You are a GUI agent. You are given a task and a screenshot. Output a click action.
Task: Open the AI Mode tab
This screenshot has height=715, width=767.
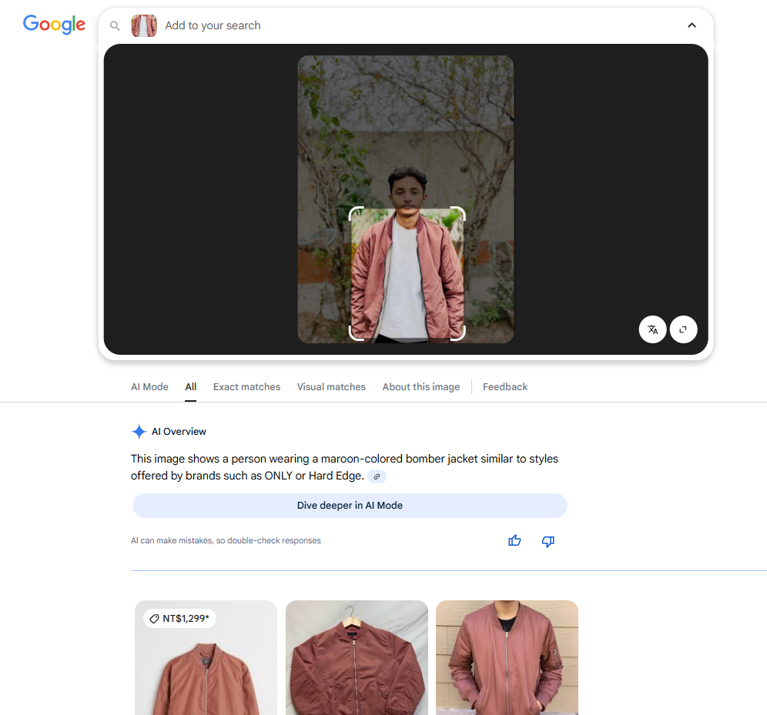click(149, 386)
